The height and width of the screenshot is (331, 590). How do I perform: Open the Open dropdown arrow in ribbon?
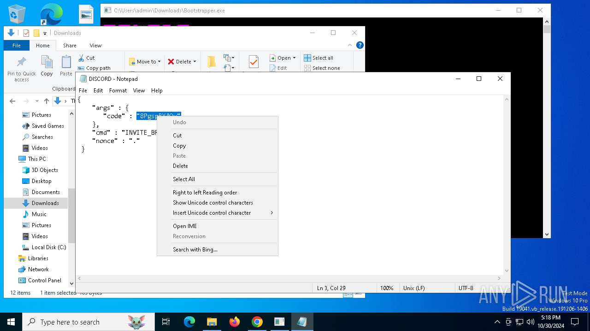[x=294, y=58]
